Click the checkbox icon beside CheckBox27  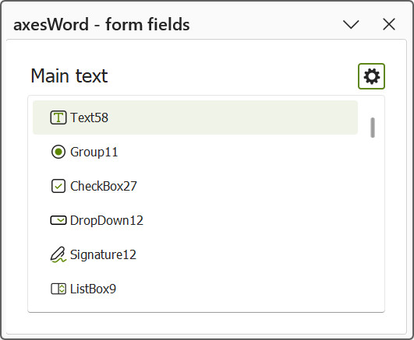click(x=58, y=186)
